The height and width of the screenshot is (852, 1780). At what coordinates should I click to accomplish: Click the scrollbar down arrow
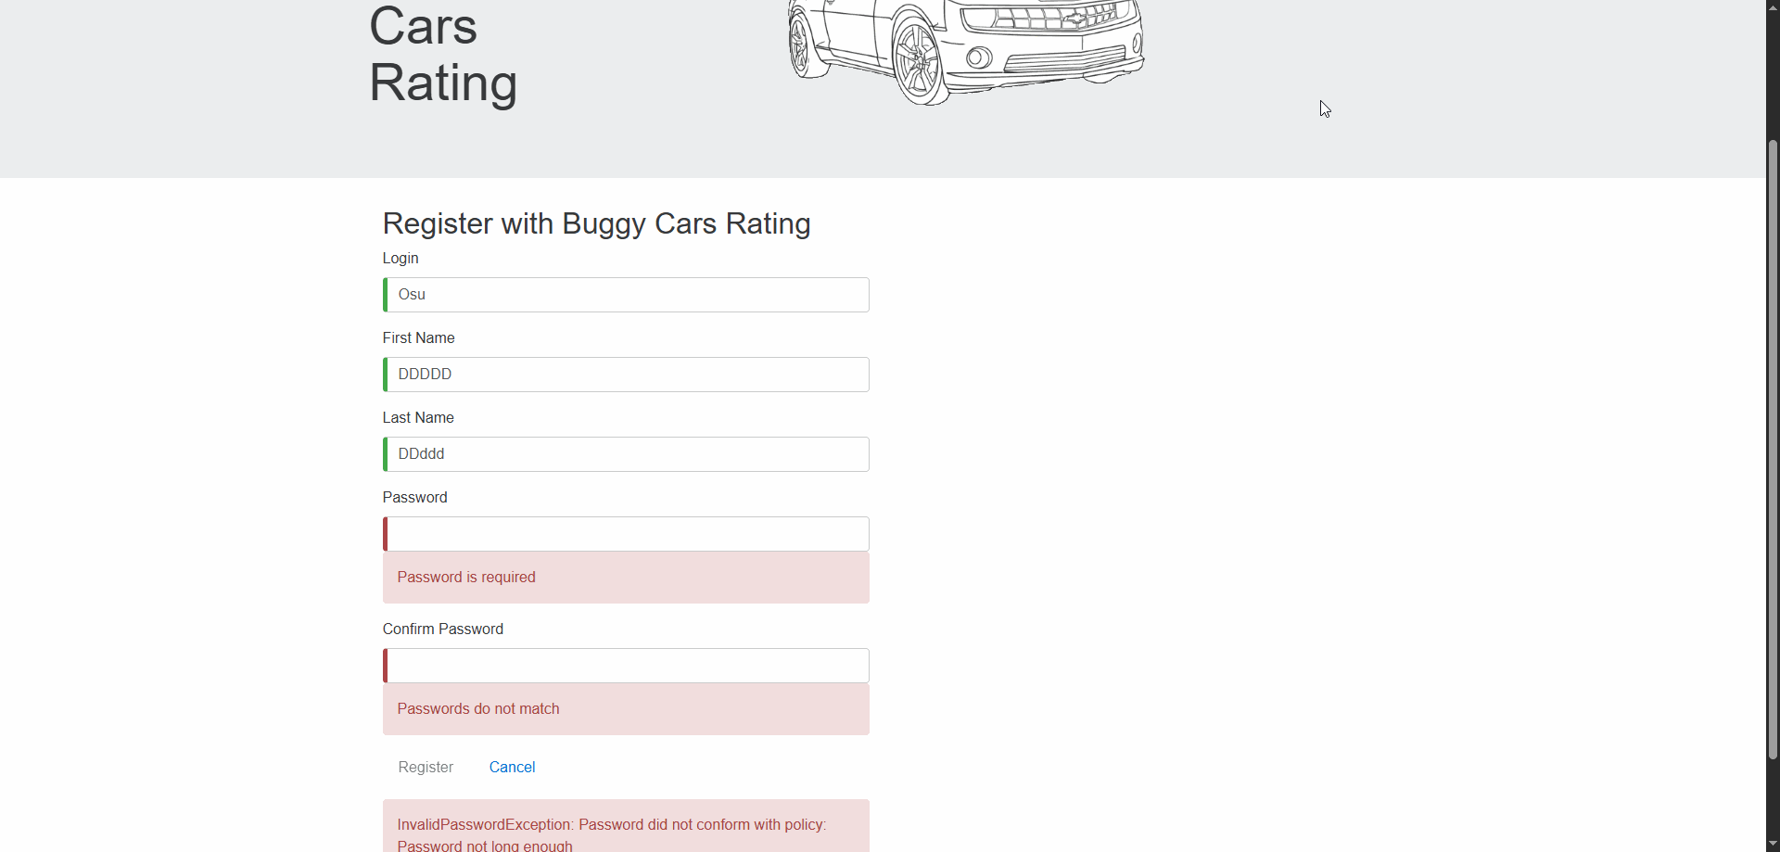[1773, 844]
